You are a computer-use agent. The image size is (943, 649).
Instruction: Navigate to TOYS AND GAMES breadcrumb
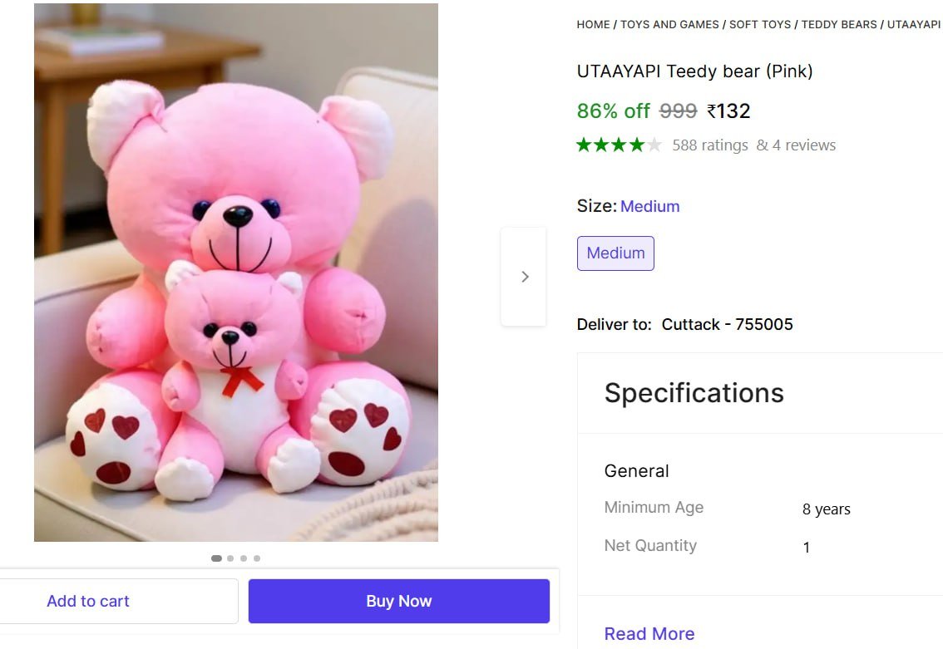[669, 25]
